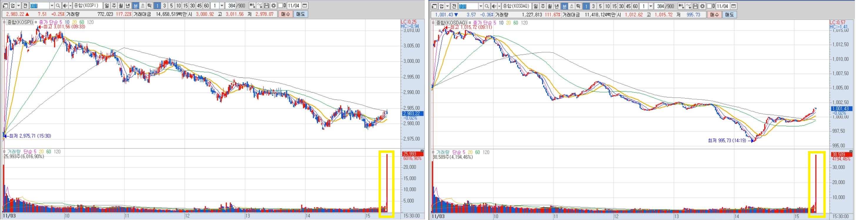Screen dimensions: 856x220
Task: Open the code 001 dropdown arrow
Action: (52, 6)
